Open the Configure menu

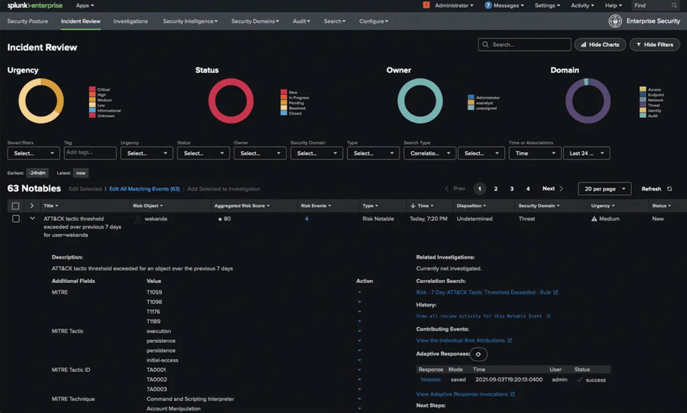tap(372, 21)
